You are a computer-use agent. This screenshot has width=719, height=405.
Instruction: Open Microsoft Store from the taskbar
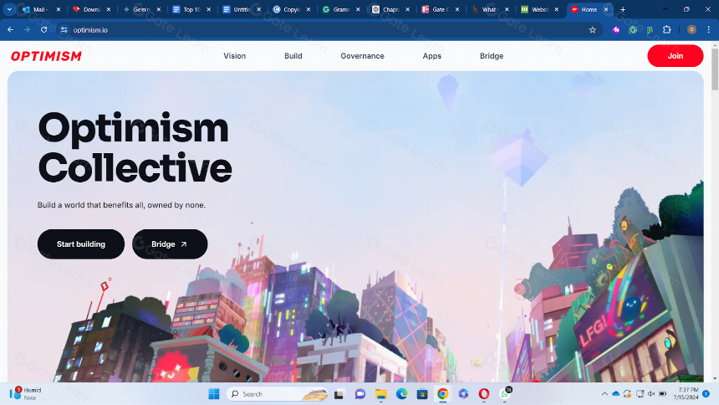tap(422, 394)
